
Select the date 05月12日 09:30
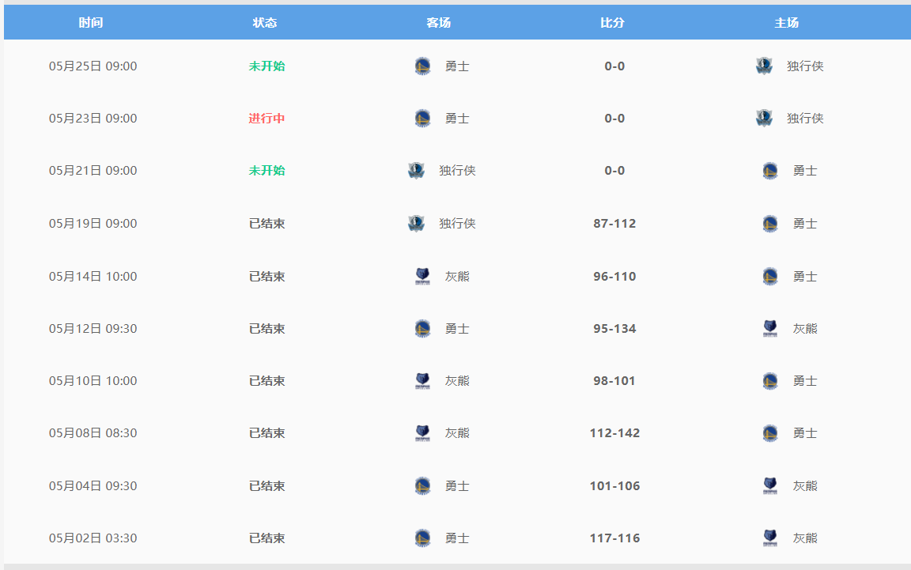pyautogui.click(x=93, y=329)
